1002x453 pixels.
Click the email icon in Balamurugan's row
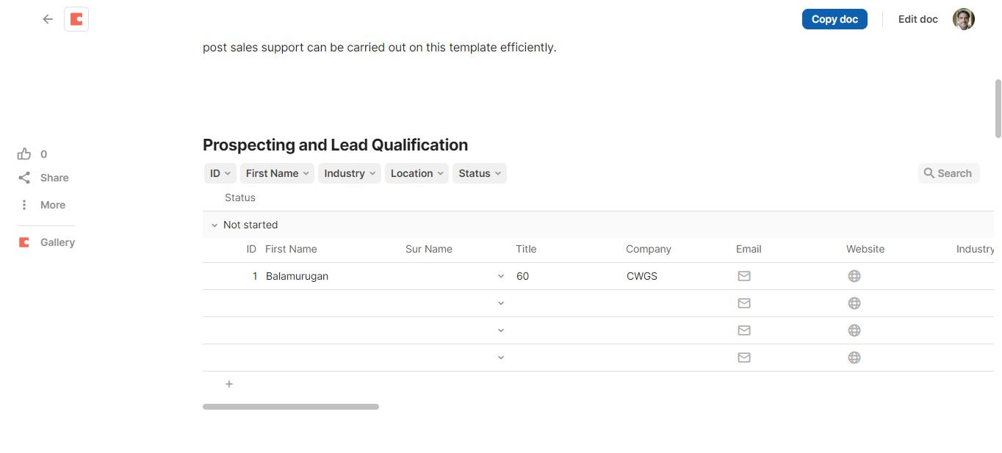tap(744, 276)
